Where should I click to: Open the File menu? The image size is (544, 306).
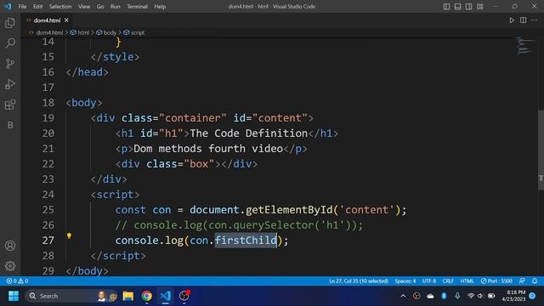tap(22, 7)
